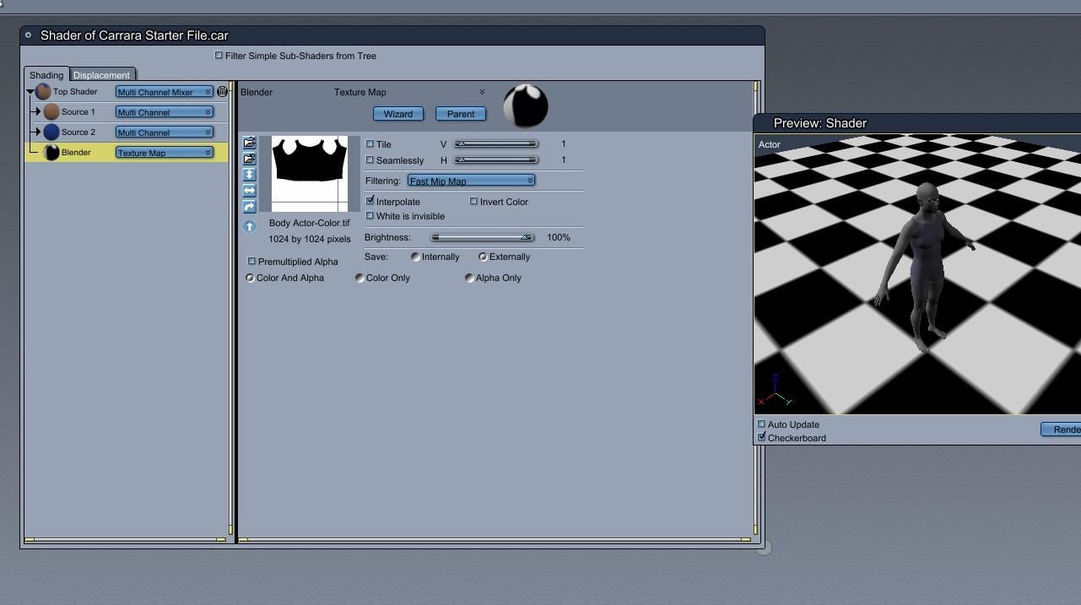Adjust the V tile slider
Screen dimensions: 1081x605
pyautogui.click(x=496, y=144)
